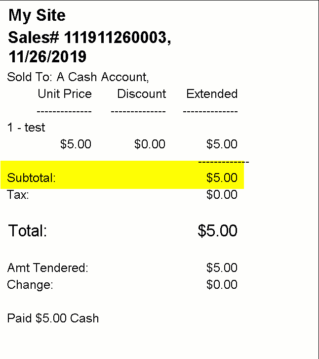Click the large Total label
Screen dimensions: 319x359
pyautogui.click(x=28, y=230)
